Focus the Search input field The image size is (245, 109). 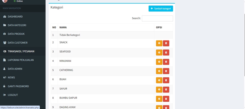[157, 18]
